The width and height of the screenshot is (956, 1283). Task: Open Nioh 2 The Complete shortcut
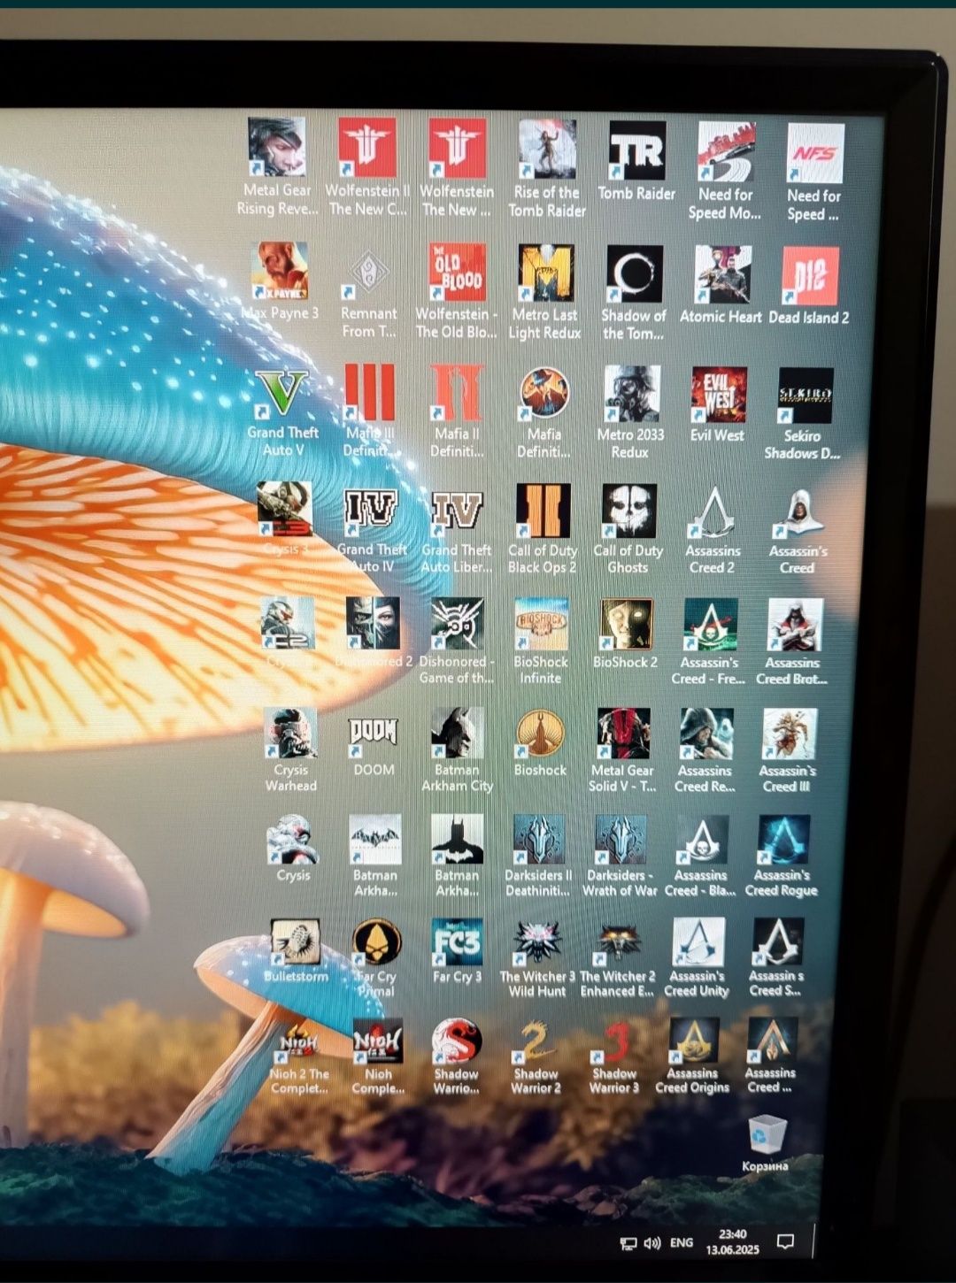[298, 1042]
